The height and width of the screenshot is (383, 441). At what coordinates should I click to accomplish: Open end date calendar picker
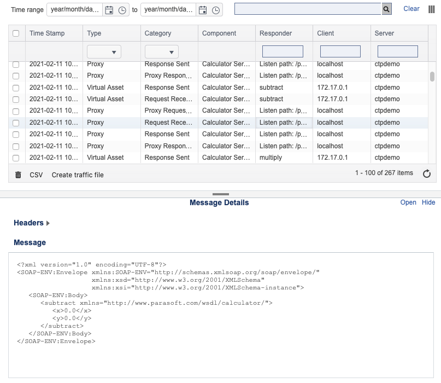203,10
